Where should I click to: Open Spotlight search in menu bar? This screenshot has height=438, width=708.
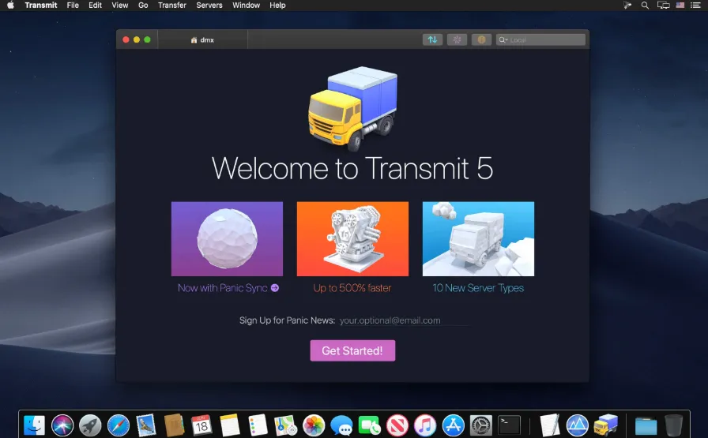645,6
